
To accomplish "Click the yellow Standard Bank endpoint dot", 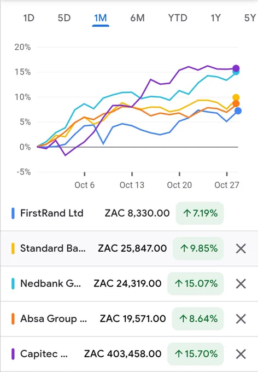I will (236, 97).
